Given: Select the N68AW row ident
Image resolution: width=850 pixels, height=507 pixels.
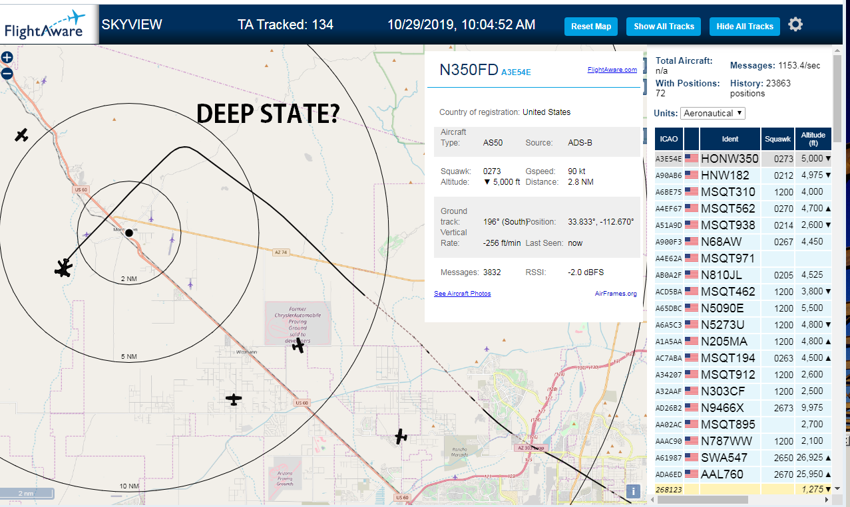Looking at the screenshot, I should pyautogui.click(x=730, y=242).
